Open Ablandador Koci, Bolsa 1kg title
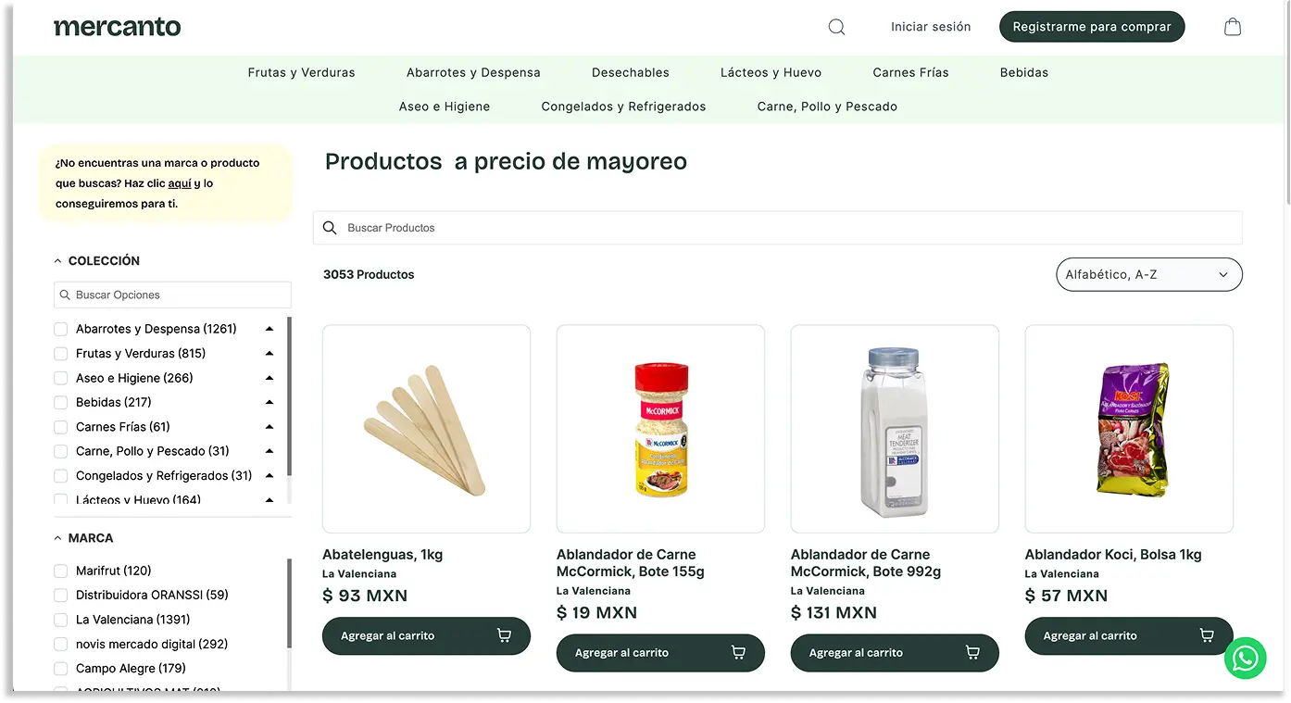 1113,555
